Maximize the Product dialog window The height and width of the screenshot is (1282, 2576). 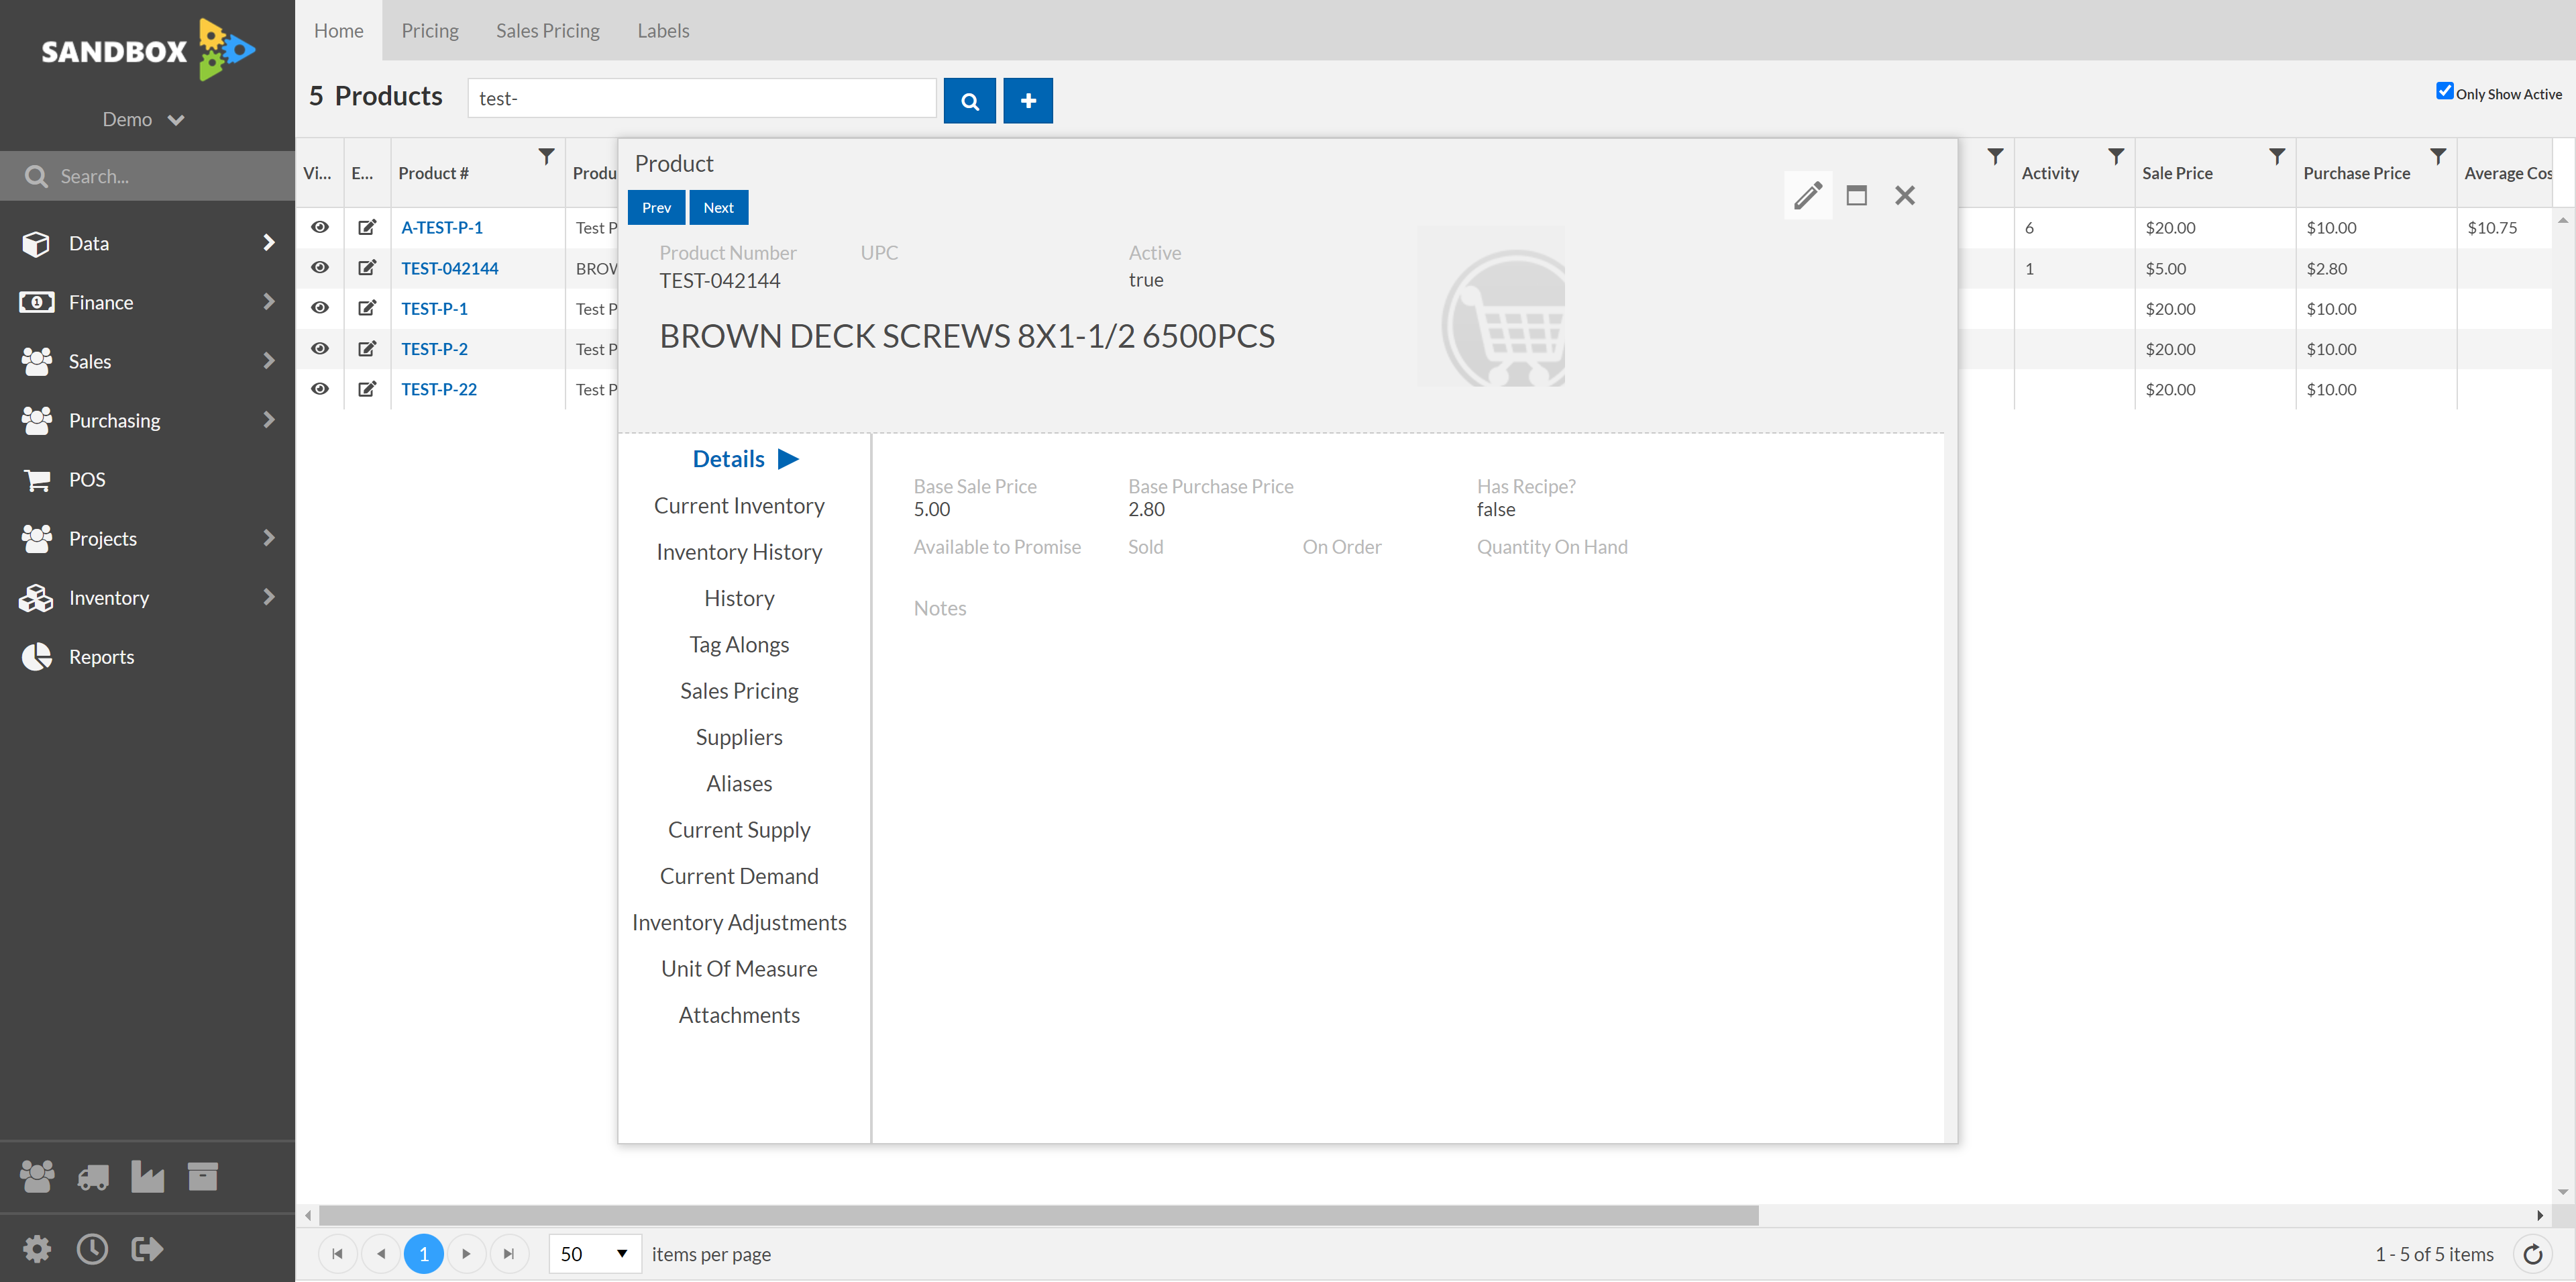(1856, 195)
